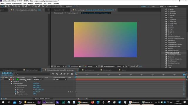Open the Composition menu
Screen dimensions: 188x105
pyautogui.click(x=17, y=3)
